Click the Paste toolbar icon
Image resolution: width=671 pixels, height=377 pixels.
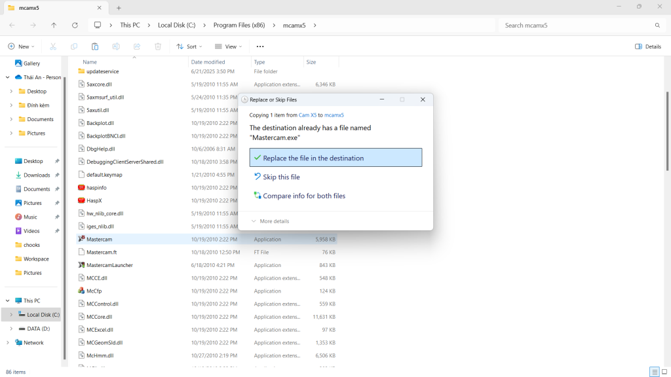pos(95,46)
